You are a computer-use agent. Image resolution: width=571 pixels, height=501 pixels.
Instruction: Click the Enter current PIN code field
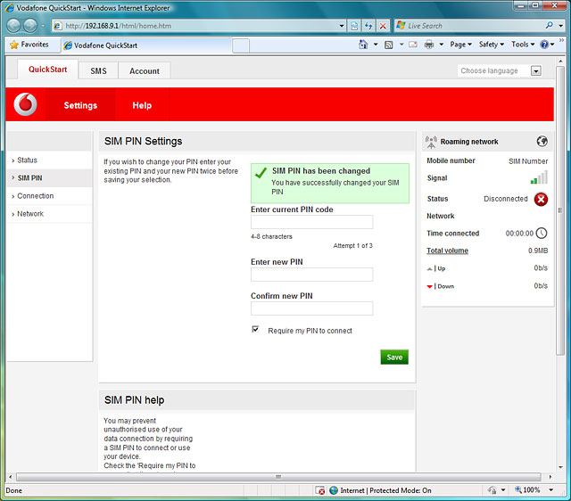pyautogui.click(x=311, y=222)
